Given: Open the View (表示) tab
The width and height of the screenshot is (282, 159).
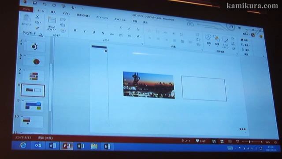Looking at the screenshot, I should pyautogui.click(x=145, y=23).
